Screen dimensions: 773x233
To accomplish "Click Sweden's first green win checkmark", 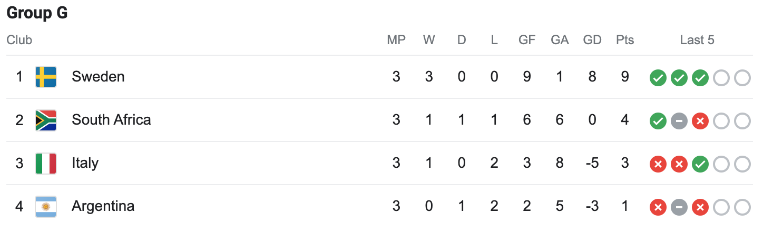I will point(658,78).
